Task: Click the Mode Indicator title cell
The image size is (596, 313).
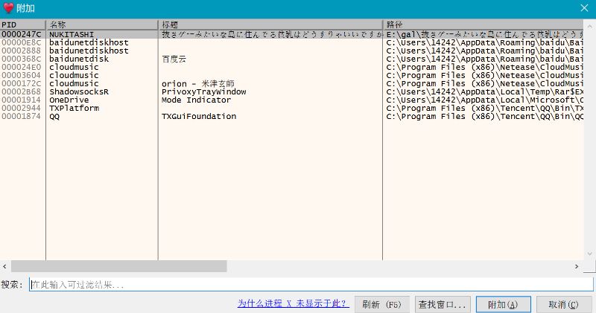Action: coord(196,100)
